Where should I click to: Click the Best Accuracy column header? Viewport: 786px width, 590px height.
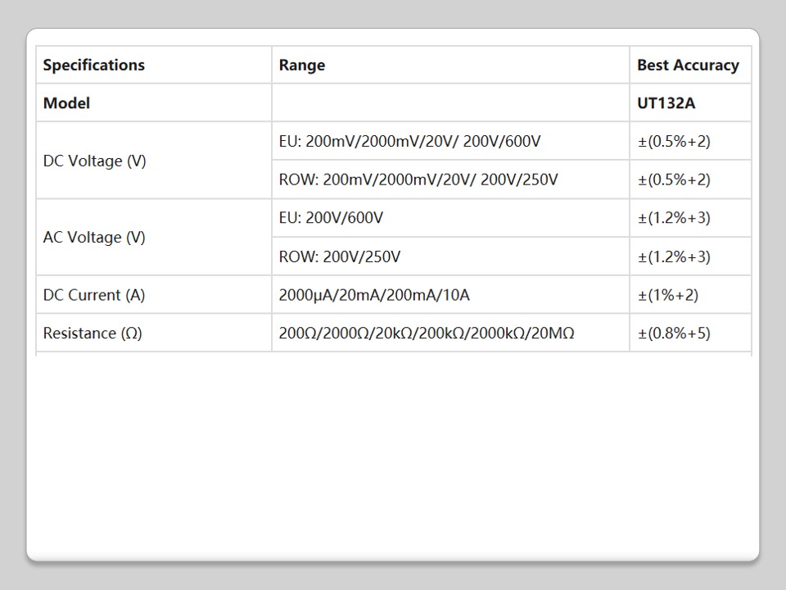point(688,66)
